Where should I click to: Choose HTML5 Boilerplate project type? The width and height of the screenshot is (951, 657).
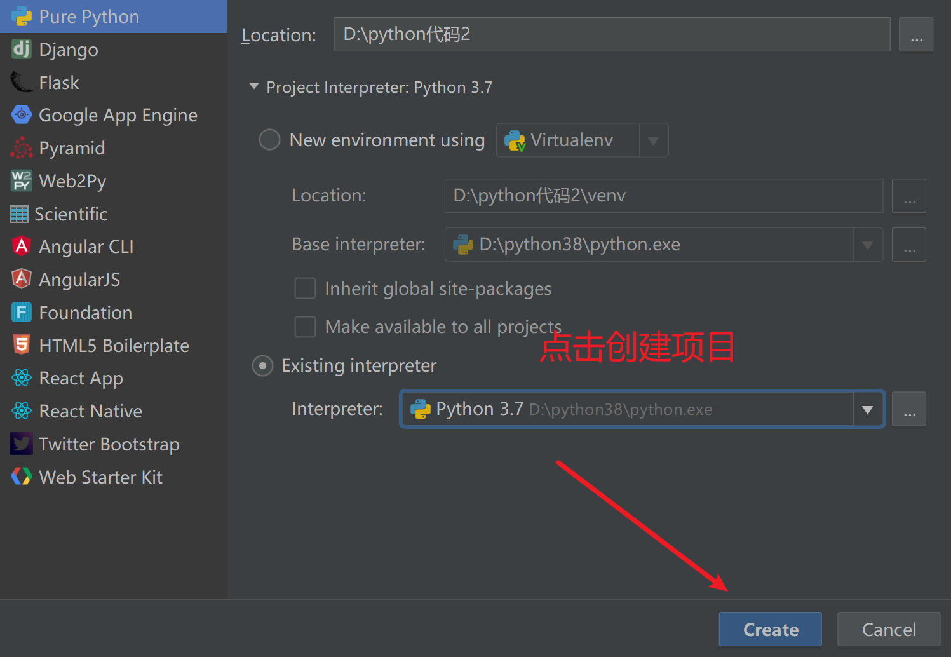pyautogui.click(x=114, y=346)
